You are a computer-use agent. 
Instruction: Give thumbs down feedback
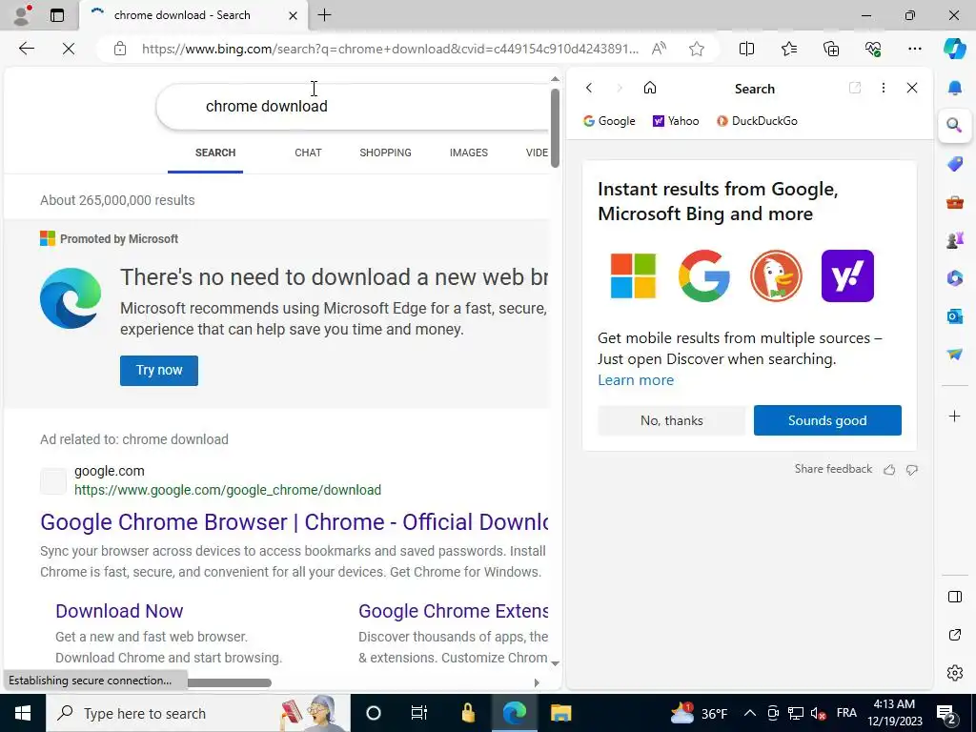[912, 470]
